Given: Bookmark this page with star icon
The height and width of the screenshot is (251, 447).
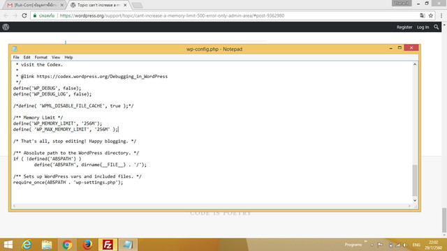Looking at the screenshot, I should coord(431,15).
